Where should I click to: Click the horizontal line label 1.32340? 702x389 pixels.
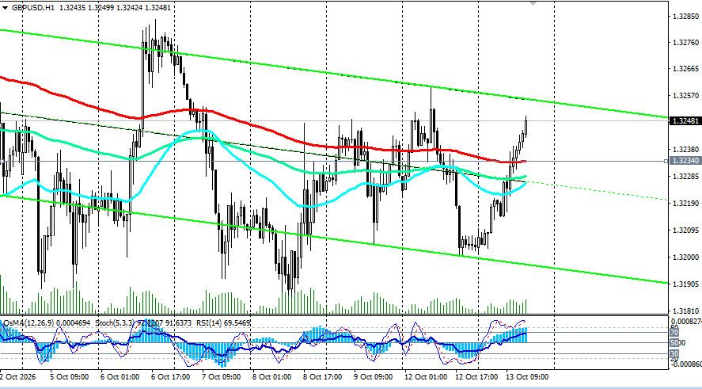(685, 161)
